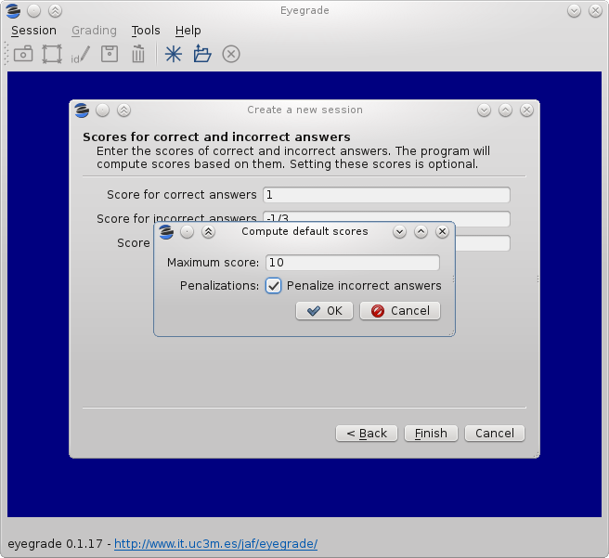Click the save capture toolbar icon
This screenshot has height=558, width=609.
pos(110,54)
